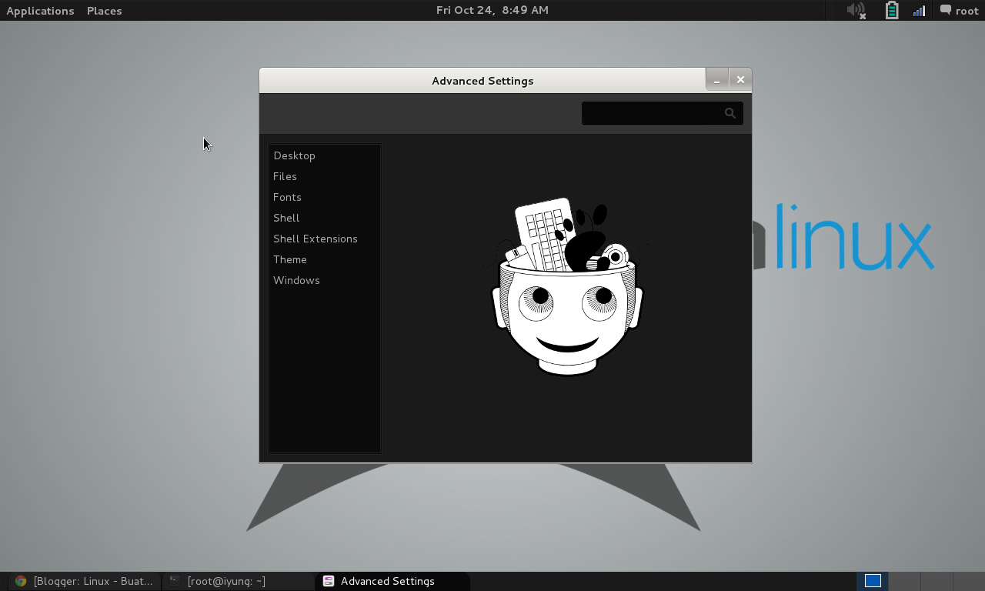The height and width of the screenshot is (591, 985).
Task: Open the Windows settings category
Action: pyautogui.click(x=324, y=280)
